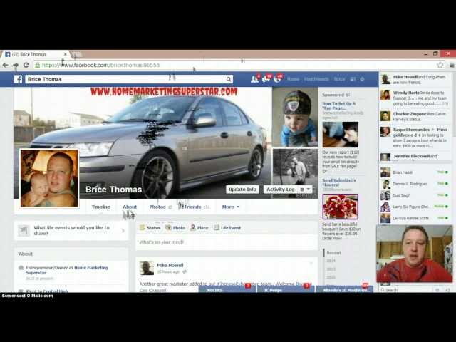
Task: Click Life Event composer icon
Action: (x=217, y=228)
